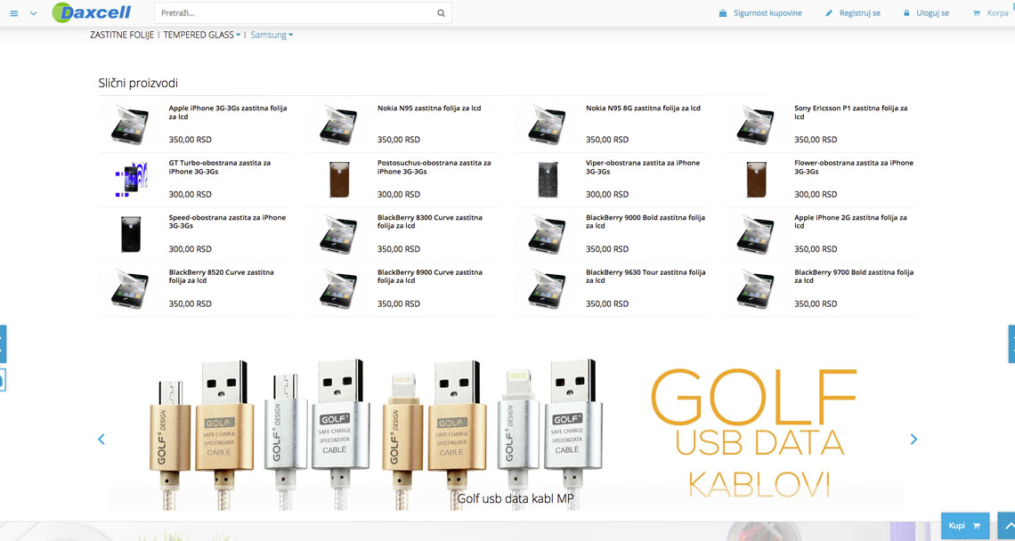Open Apple iPhone 2G zastitna folija thumbnail
Screen dimensions: 1015x541
point(755,234)
